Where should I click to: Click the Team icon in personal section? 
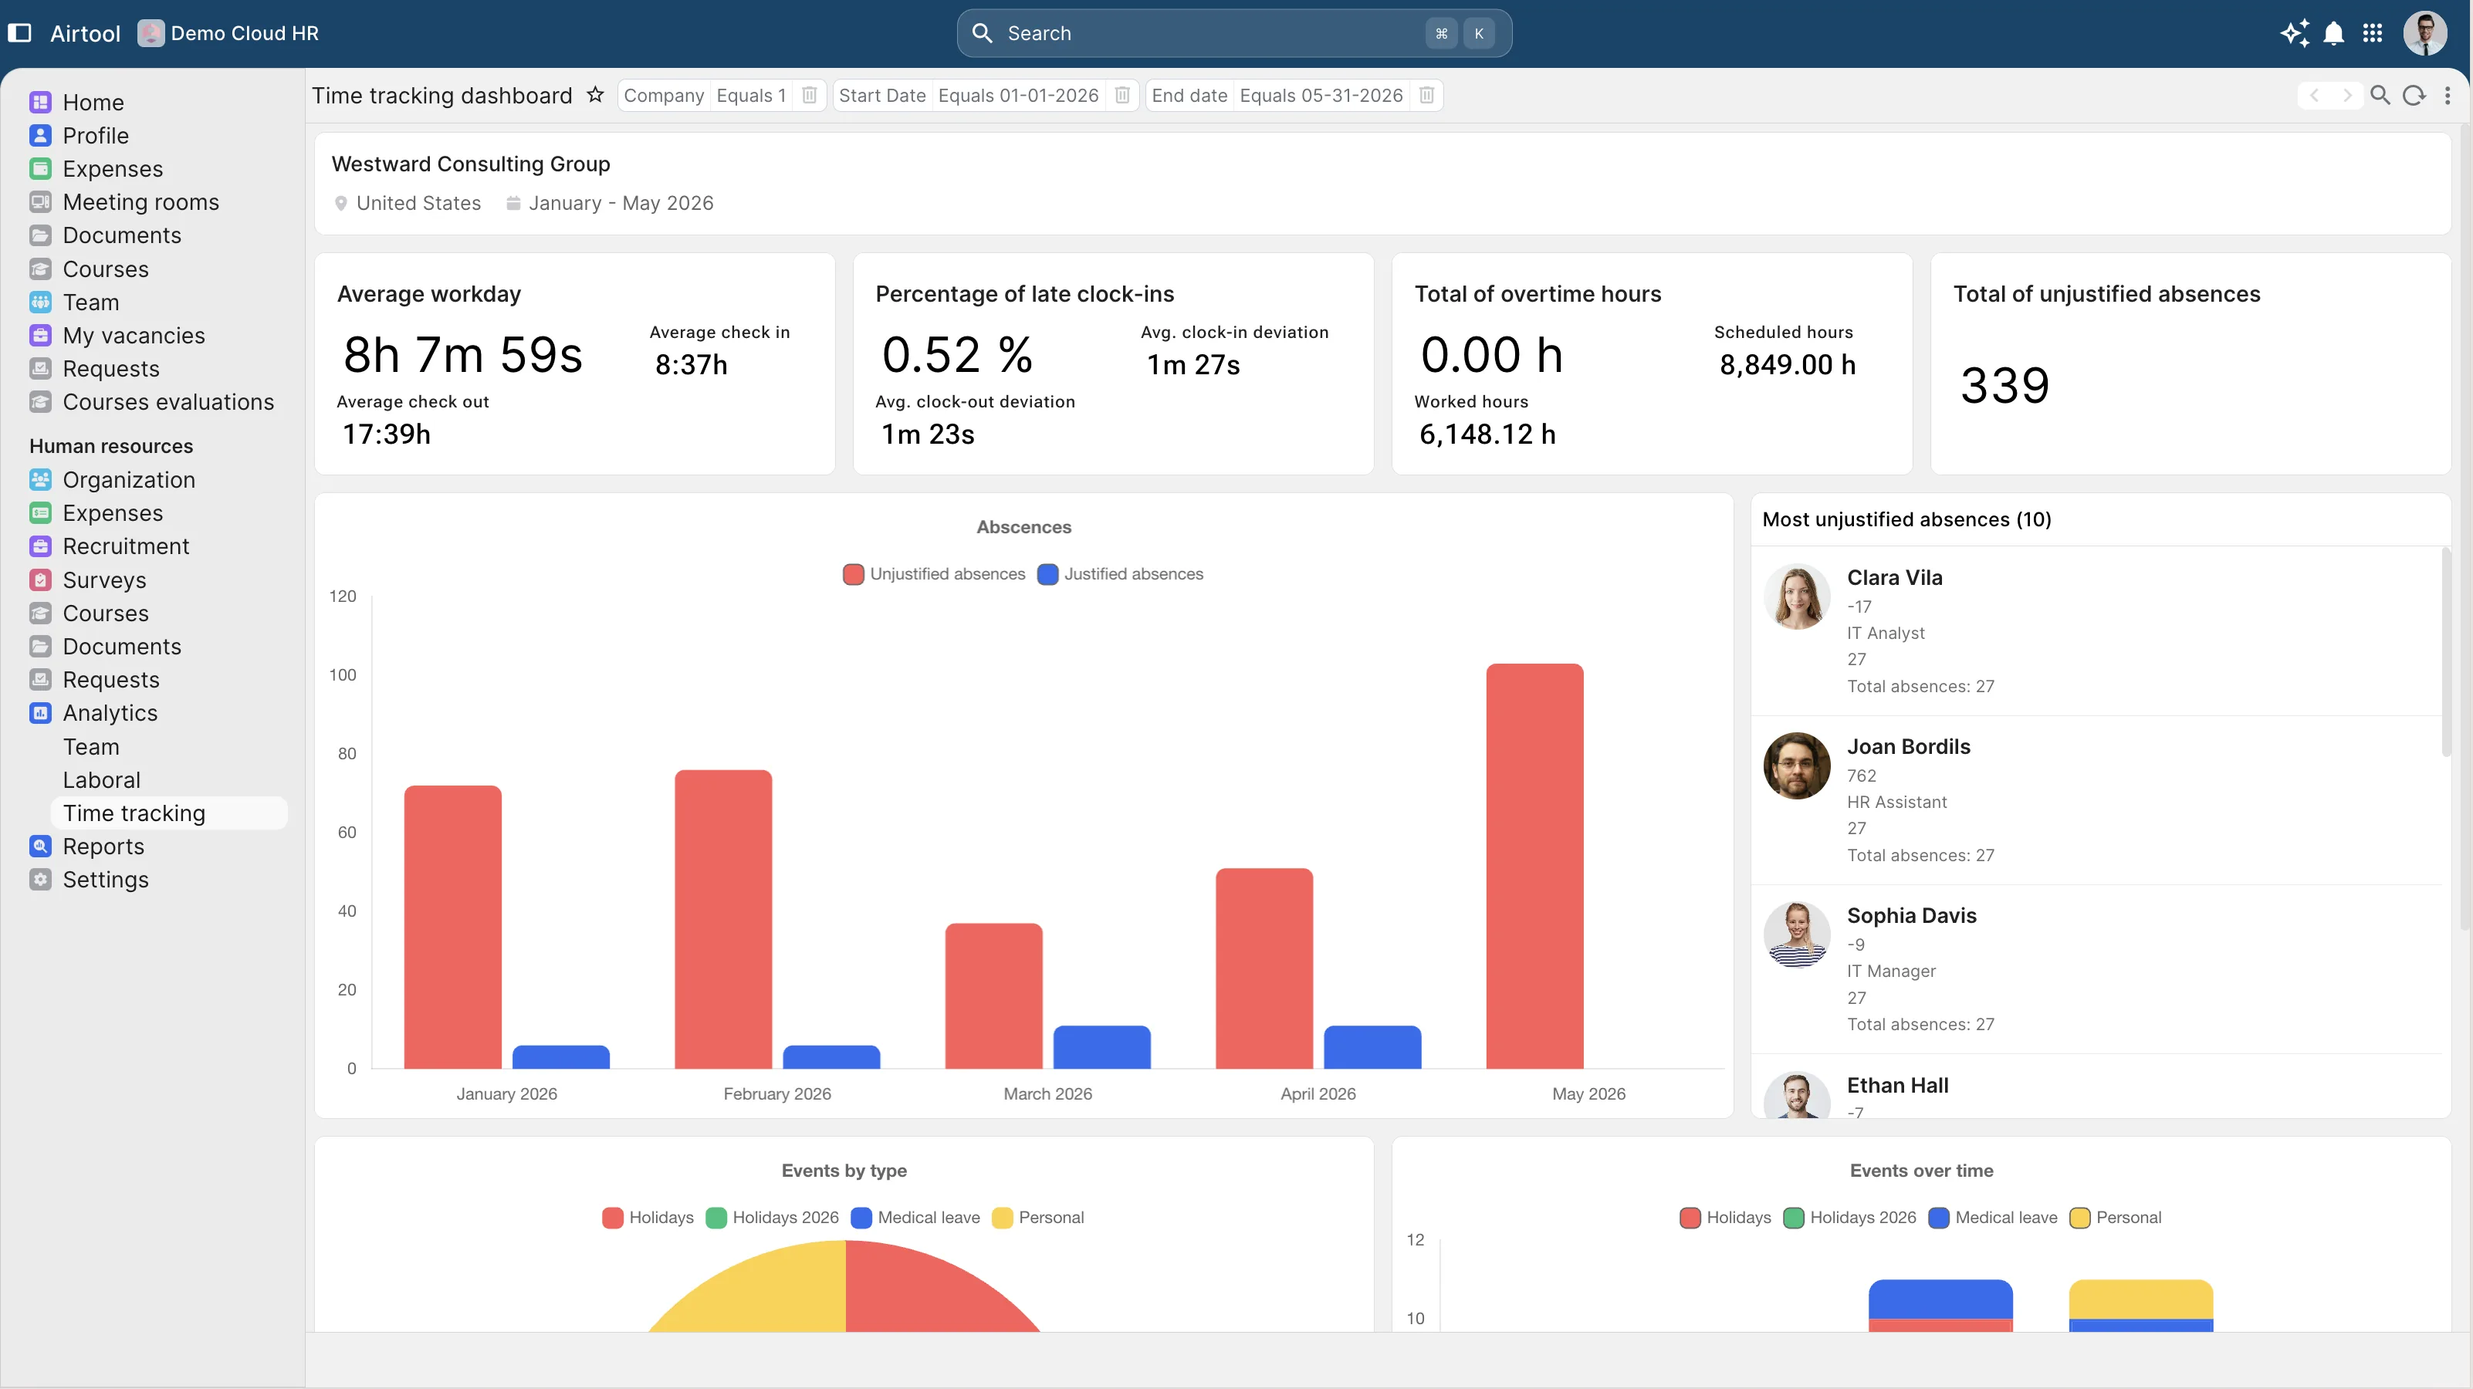click(40, 302)
